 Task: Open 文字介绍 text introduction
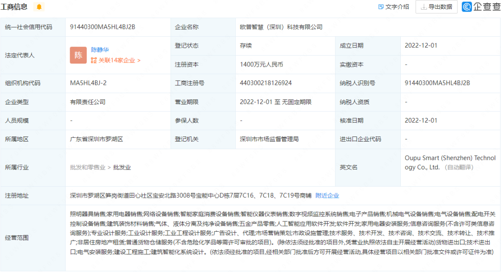click(x=393, y=6)
